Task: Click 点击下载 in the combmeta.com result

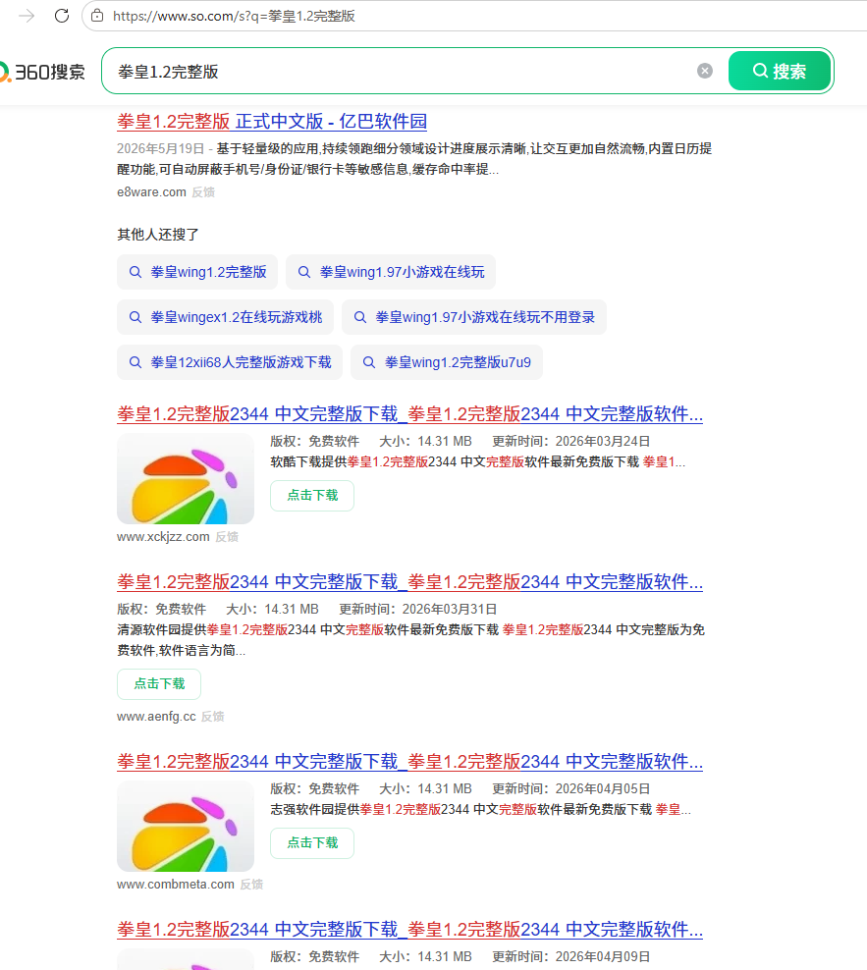Action: [x=312, y=843]
